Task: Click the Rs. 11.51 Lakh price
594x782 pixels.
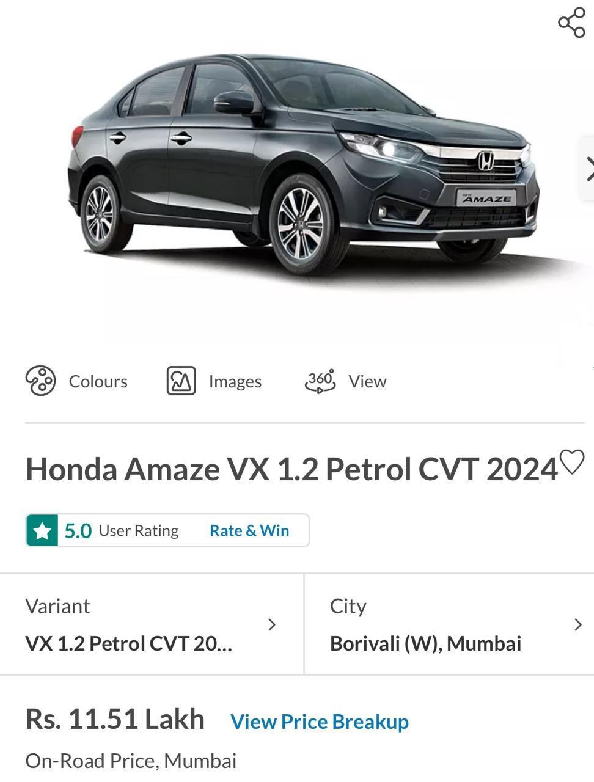Action: [115, 719]
